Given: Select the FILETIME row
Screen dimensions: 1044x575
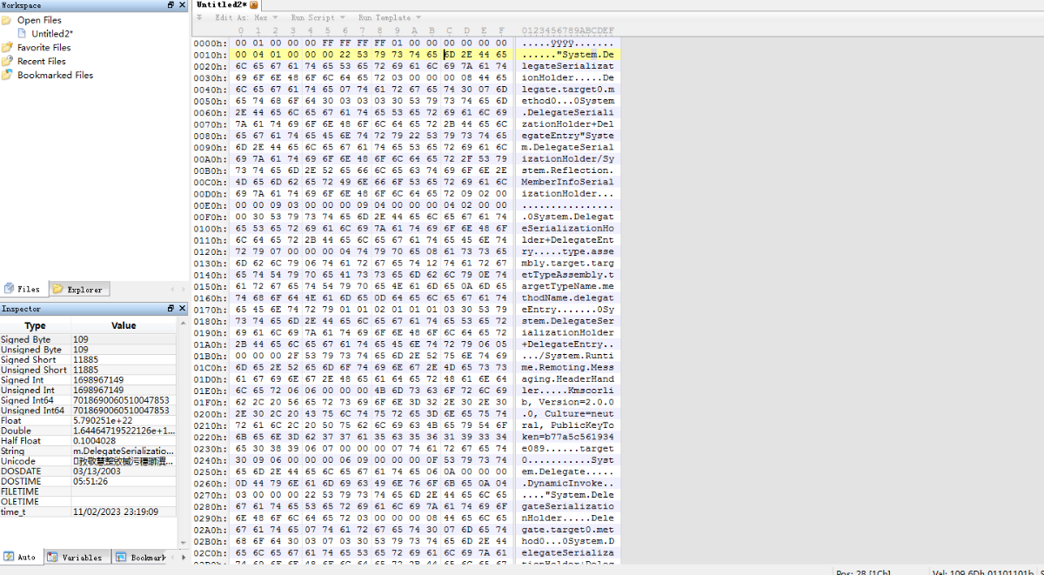Looking at the screenshot, I should click(89, 491).
